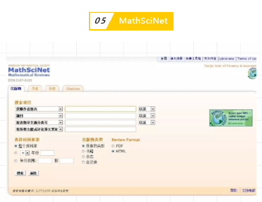262x202 pixels.
Task: Select the PDF review format option
Action: click(x=113, y=146)
